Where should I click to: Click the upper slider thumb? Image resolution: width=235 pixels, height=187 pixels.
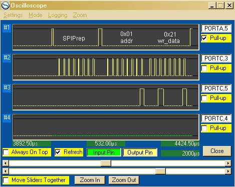tap(106, 163)
